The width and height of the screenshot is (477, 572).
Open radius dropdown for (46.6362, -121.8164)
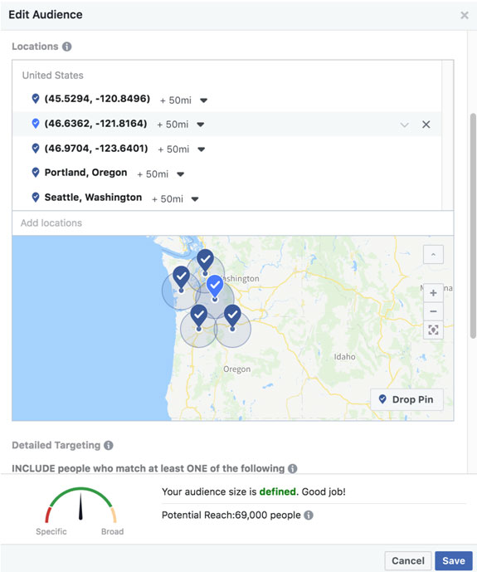point(201,125)
